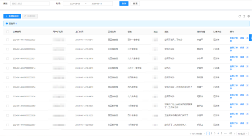Screen dimensions: 252x136
Task: Check the row for order 20240614044000000007
Action: [x=7, y=125]
